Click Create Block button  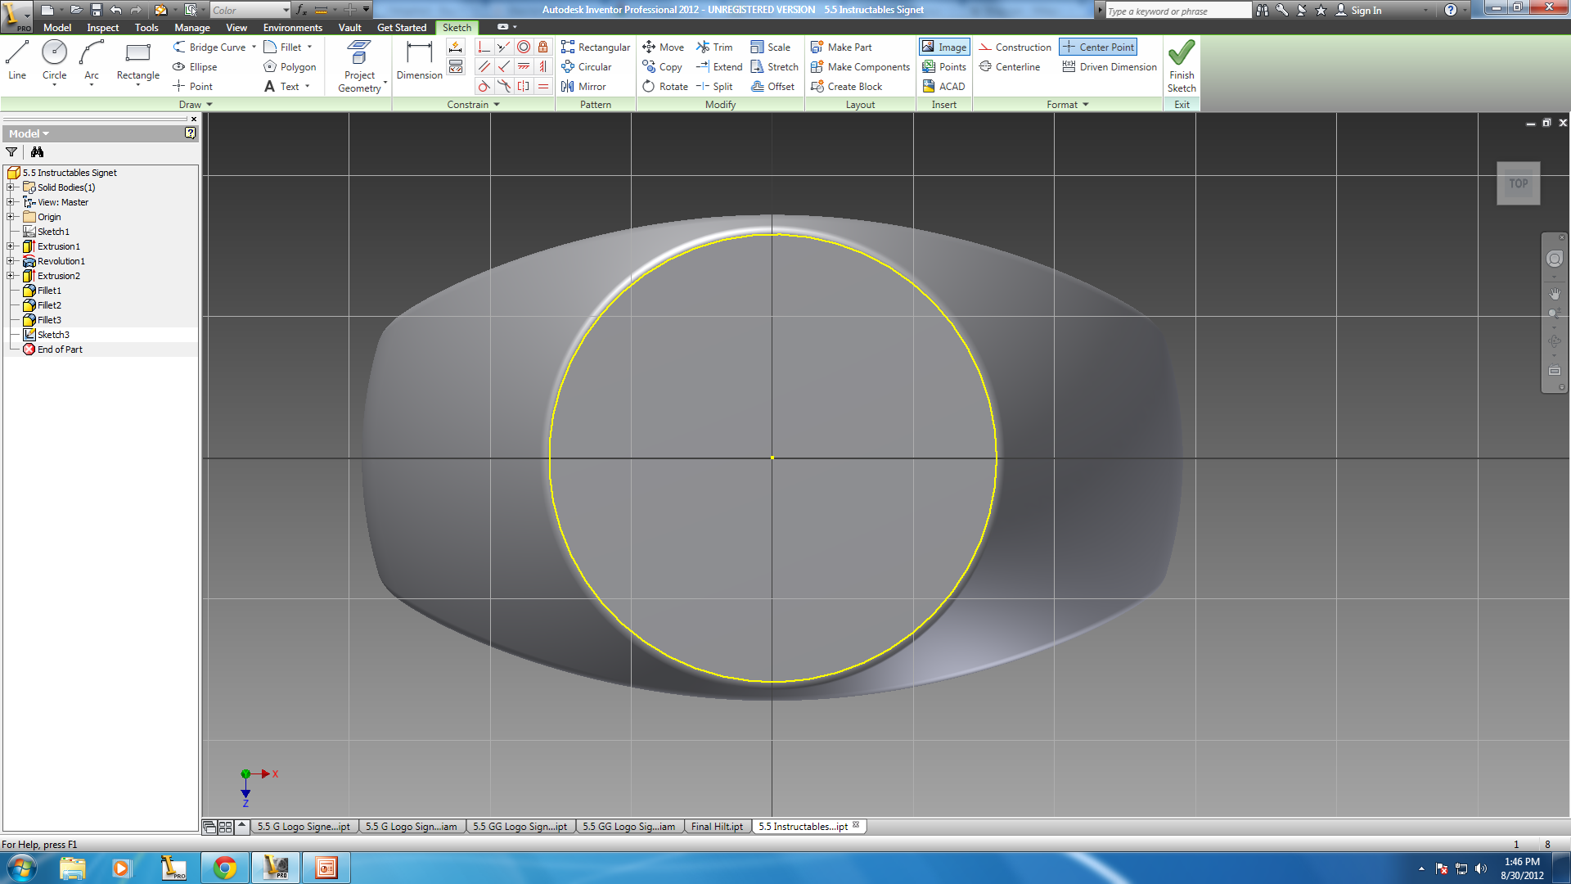click(846, 87)
